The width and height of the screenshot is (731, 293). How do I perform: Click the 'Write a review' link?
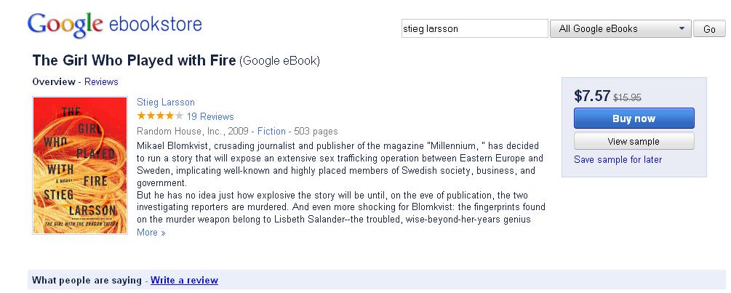pos(184,280)
